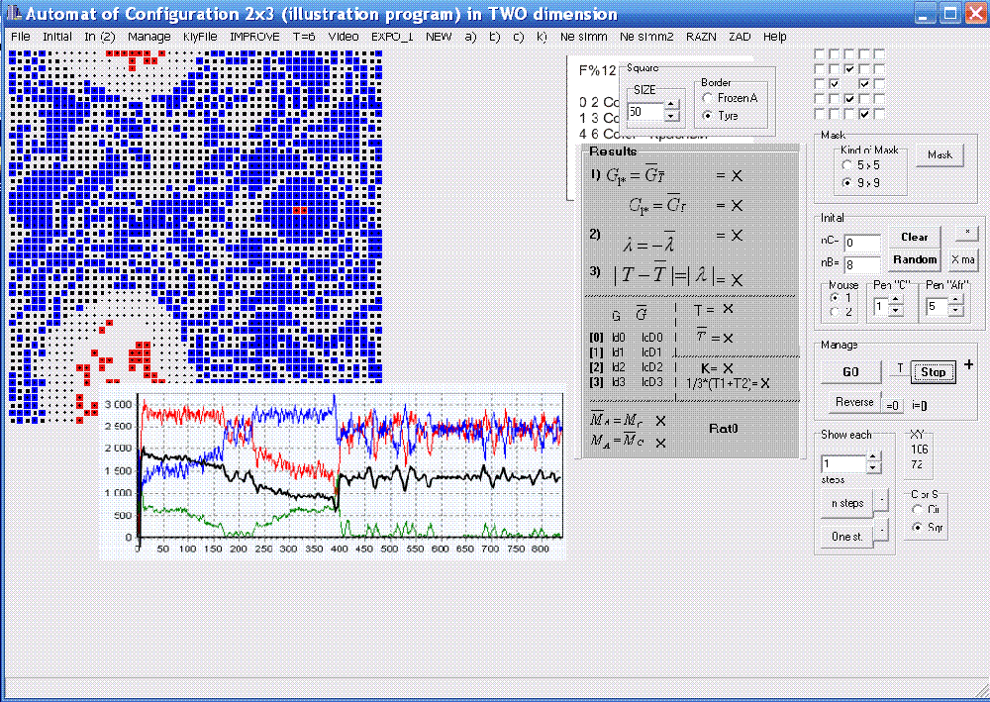The image size is (990, 702).
Task: Uncheck left checked box in grid's third row
Action: (x=834, y=84)
